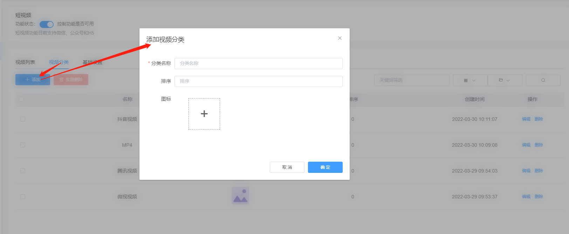Image resolution: width=569 pixels, height=234 pixels.
Task: Click the plus icon upload box
Action: point(204,114)
